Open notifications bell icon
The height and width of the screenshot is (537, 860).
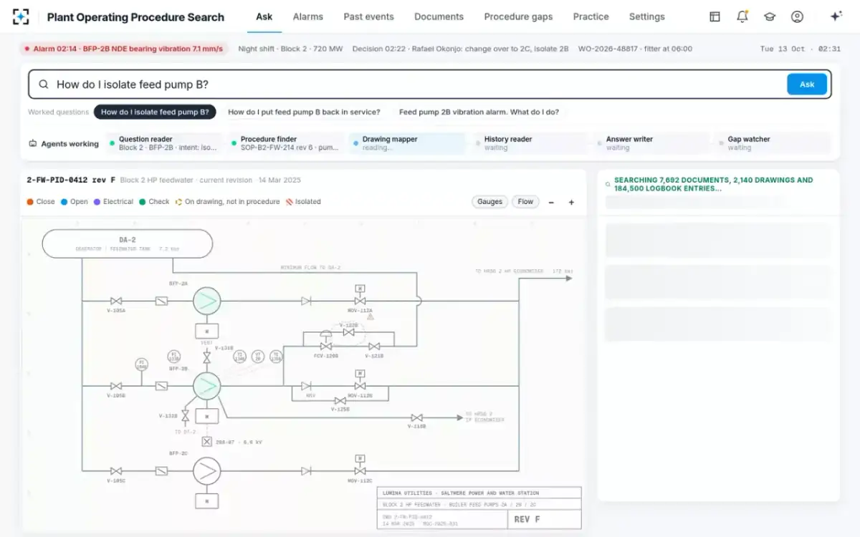(x=742, y=16)
